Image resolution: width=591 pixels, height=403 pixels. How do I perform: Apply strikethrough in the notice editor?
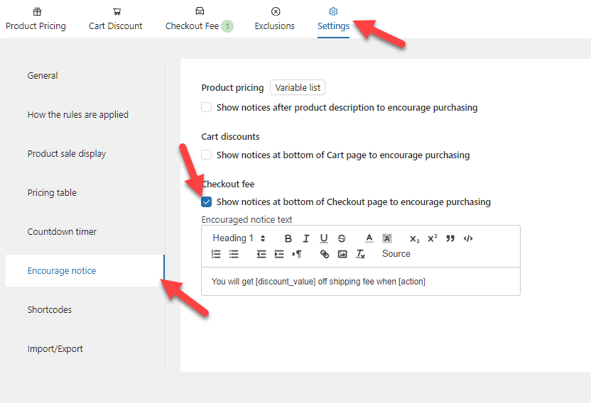click(342, 238)
